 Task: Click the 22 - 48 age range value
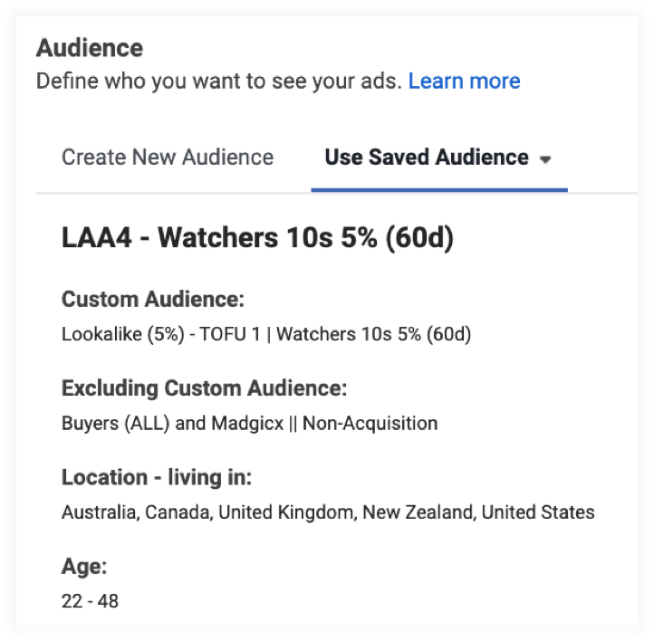(90, 600)
